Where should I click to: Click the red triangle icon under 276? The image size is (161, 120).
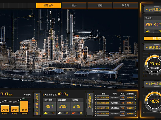tap(74, 113)
